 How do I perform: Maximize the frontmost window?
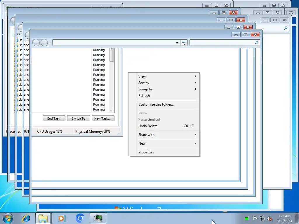click(x=246, y=34)
